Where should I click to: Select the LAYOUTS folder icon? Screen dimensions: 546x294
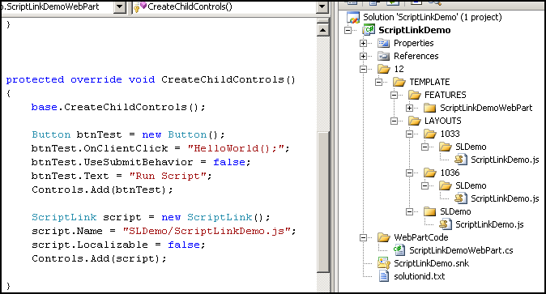pos(415,121)
